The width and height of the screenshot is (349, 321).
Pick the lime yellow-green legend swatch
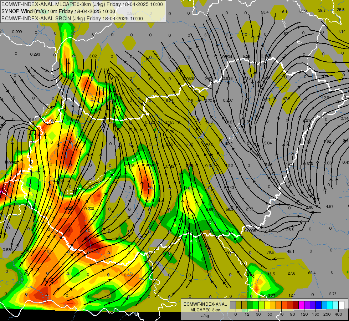pyautogui.click(x=262, y=305)
